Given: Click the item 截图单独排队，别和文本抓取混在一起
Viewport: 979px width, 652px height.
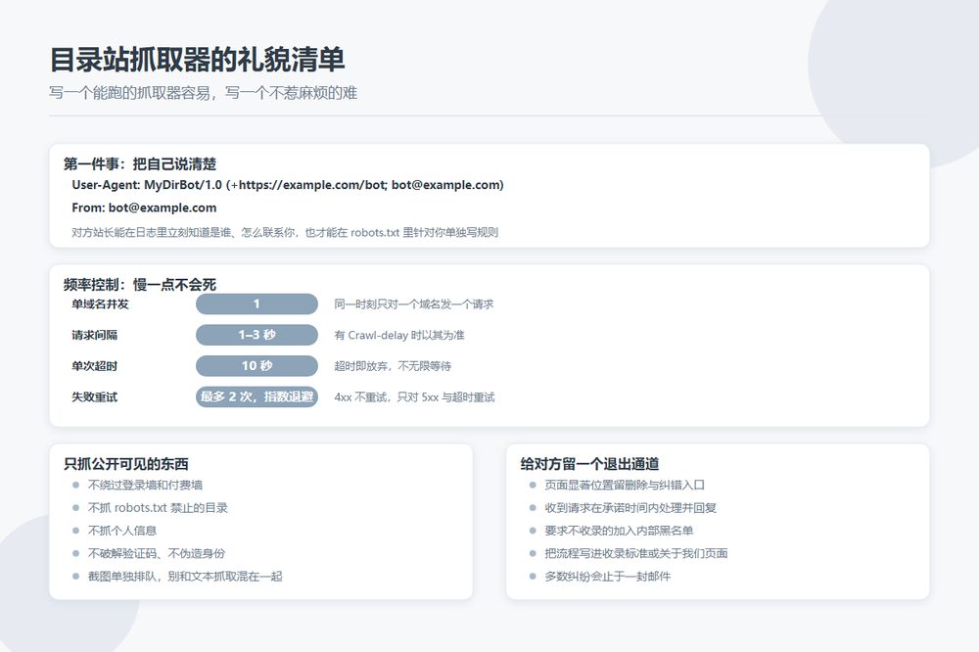Looking at the screenshot, I should (x=185, y=577).
